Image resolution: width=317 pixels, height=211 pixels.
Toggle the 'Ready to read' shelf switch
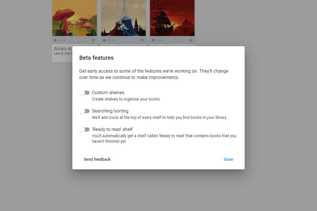coord(84,129)
